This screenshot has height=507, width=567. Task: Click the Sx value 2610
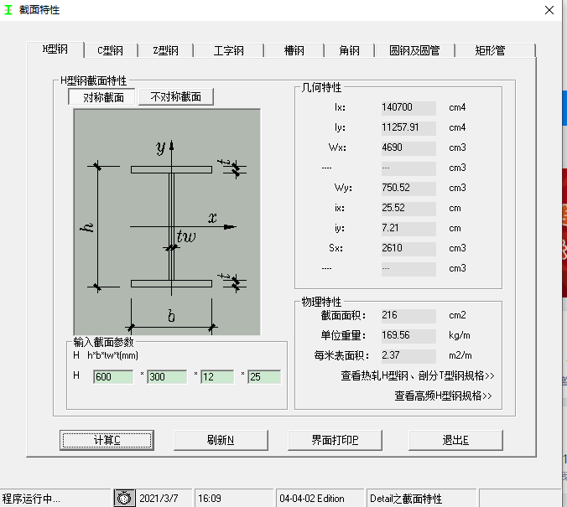coord(408,249)
